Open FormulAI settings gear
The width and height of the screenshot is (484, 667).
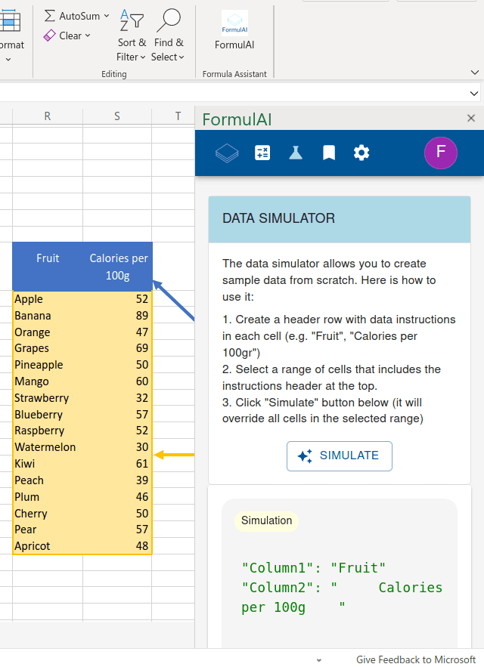coord(361,153)
